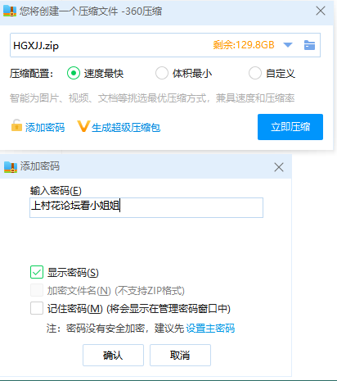
Task: Click the padlock add-password icon
Action: coord(16,125)
